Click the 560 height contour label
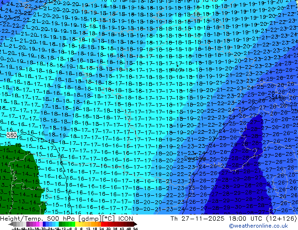 12,135
